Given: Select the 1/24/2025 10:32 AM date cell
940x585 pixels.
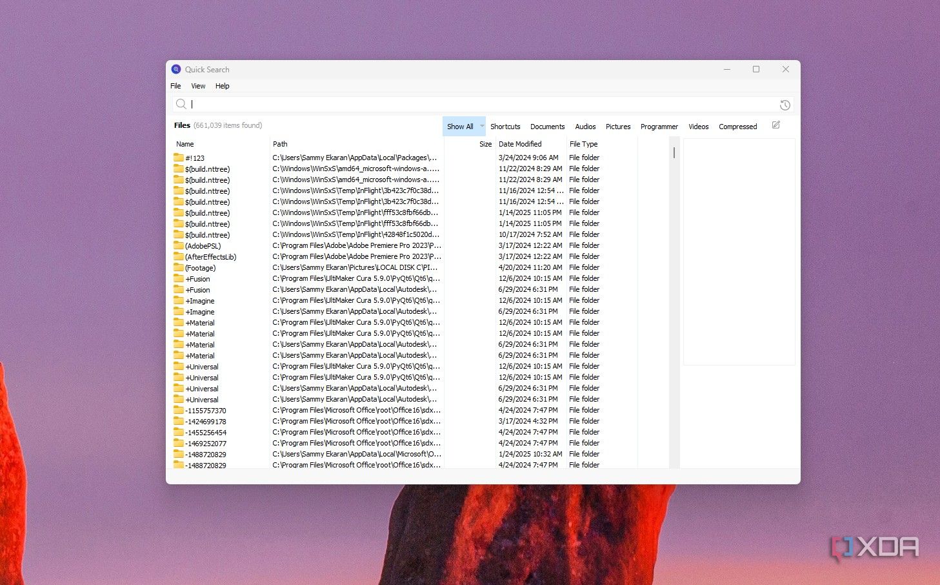Looking at the screenshot, I should (530, 454).
